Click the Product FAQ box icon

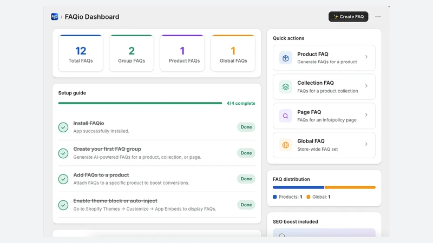click(286, 58)
